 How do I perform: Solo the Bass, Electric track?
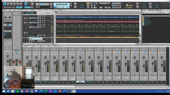click(x=40, y=16)
